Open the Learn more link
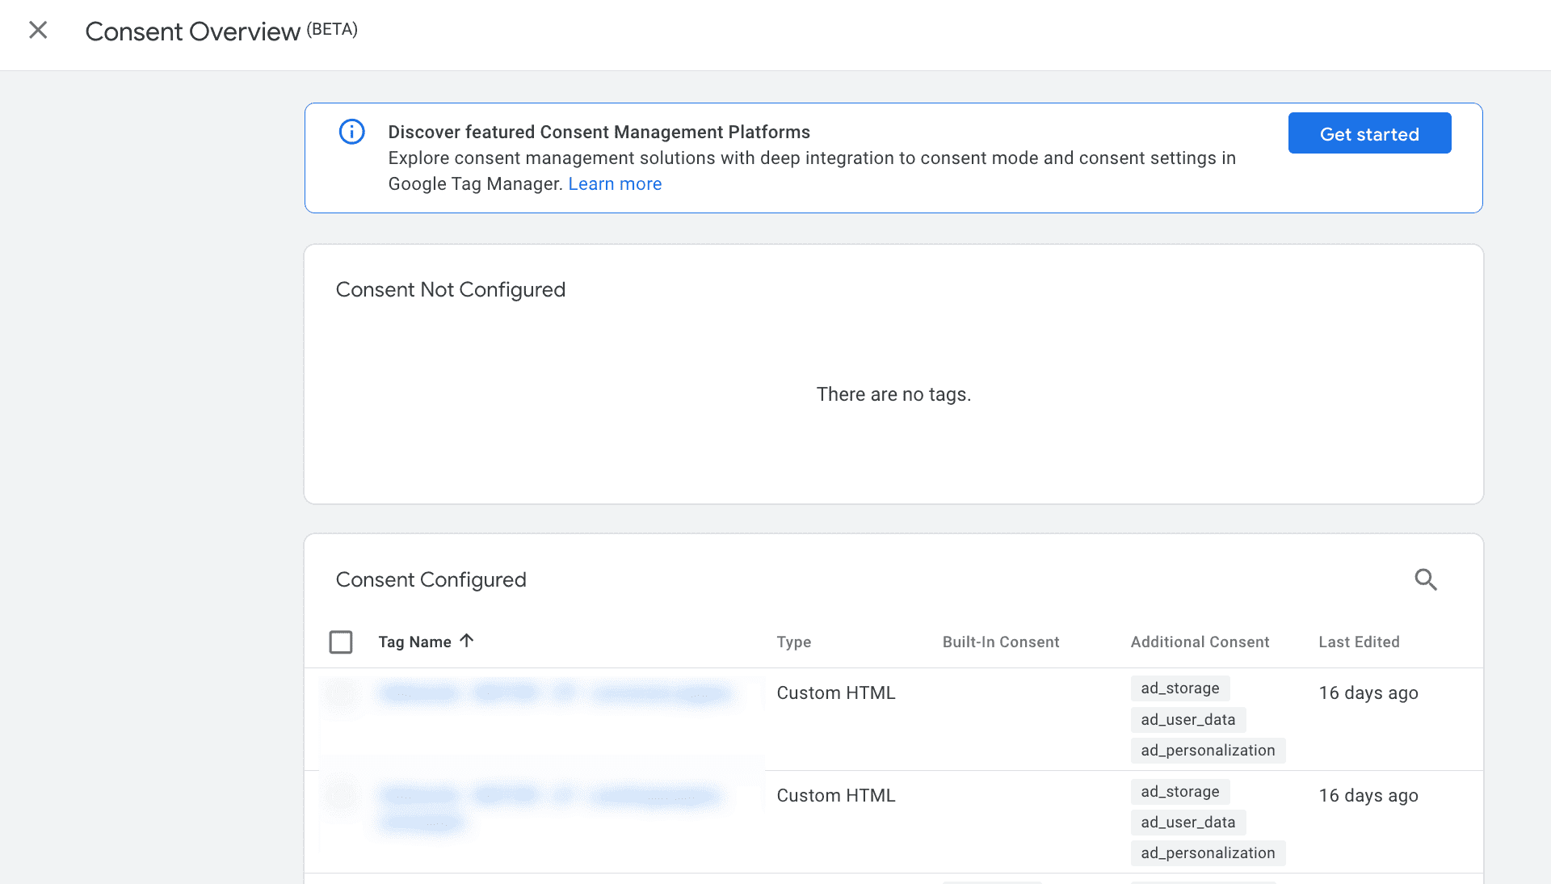Viewport: 1551px width, 884px height. coord(615,183)
